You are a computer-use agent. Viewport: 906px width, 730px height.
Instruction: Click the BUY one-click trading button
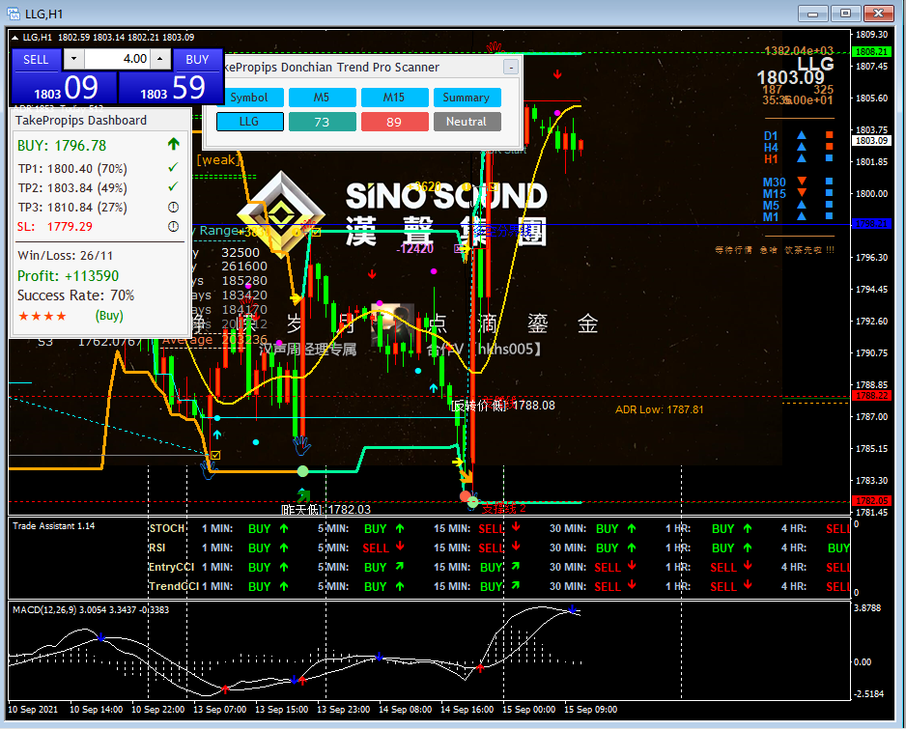pos(197,60)
